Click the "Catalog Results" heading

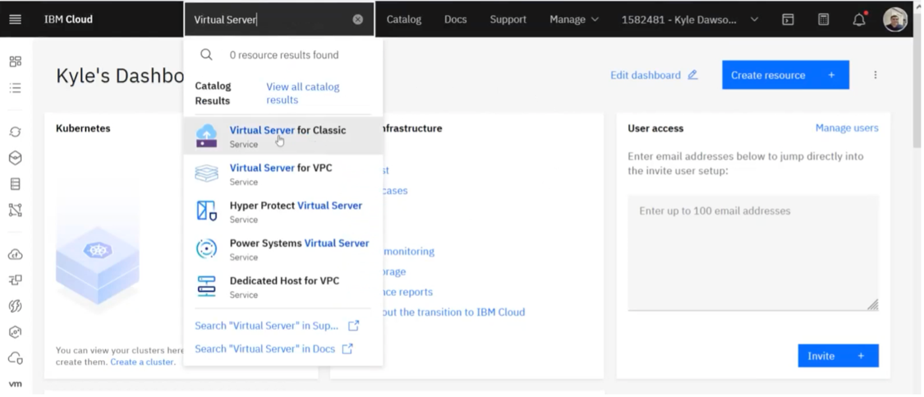tap(212, 93)
